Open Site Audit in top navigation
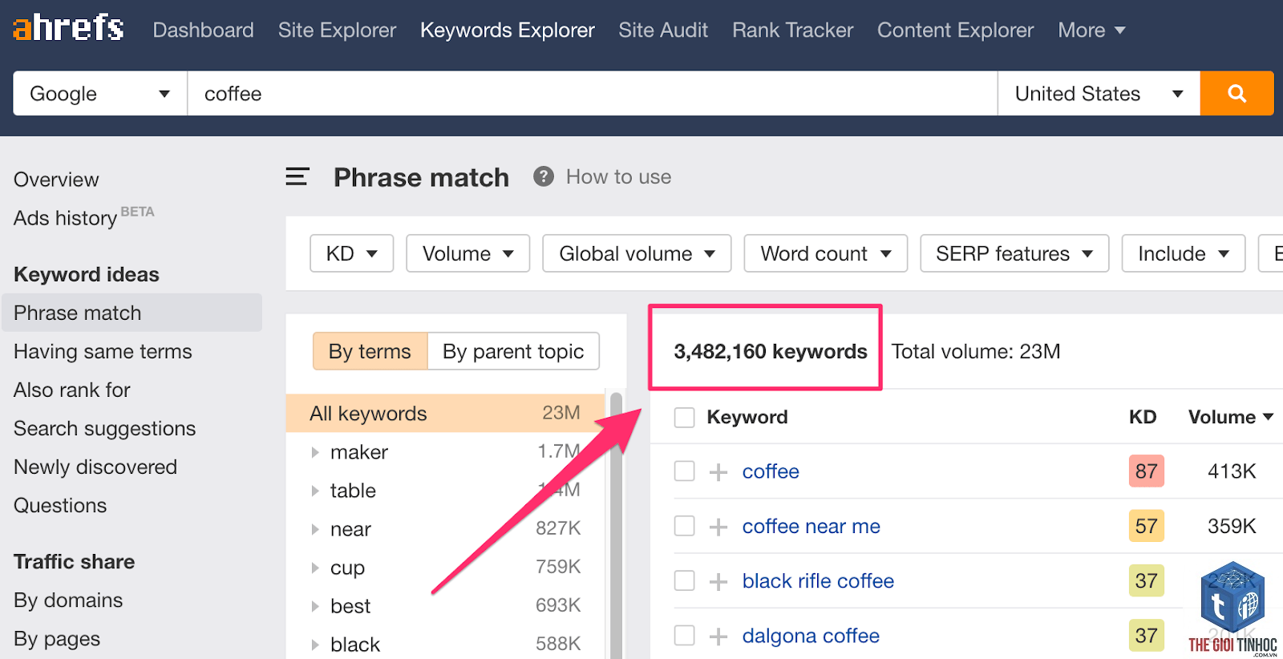This screenshot has width=1283, height=659. coord(663,30)
